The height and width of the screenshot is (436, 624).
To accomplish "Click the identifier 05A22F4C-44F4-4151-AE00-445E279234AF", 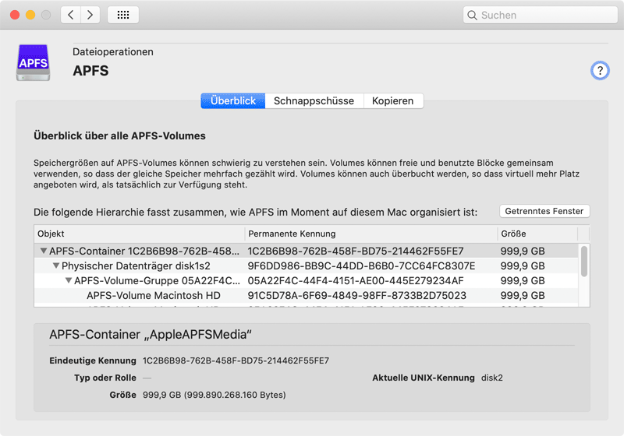I will click(356, 281).
